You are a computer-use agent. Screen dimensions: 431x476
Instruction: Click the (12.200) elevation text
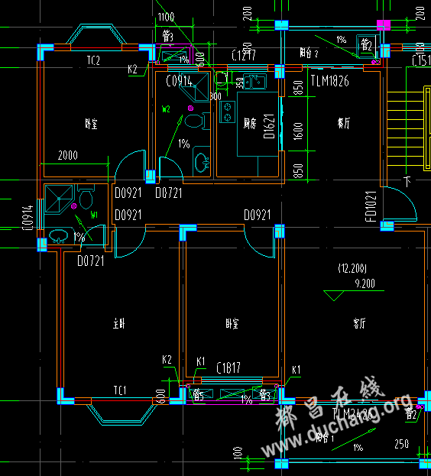(352, 268)
